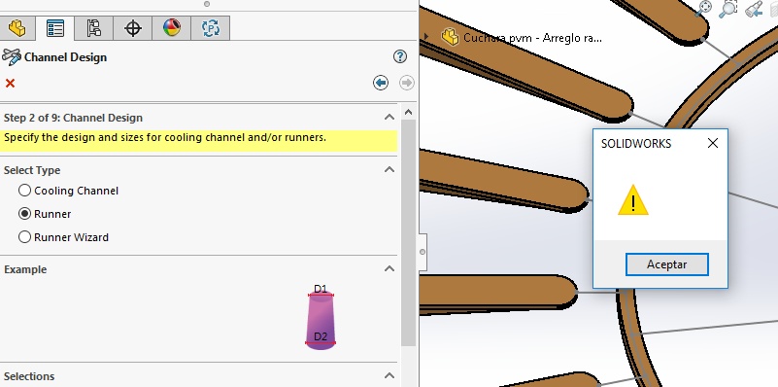Click the runner example D1 D2 image
The image size is (778, 387).
321,318
